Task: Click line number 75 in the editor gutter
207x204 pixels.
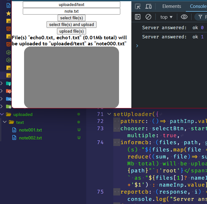Action: (100, 192)
